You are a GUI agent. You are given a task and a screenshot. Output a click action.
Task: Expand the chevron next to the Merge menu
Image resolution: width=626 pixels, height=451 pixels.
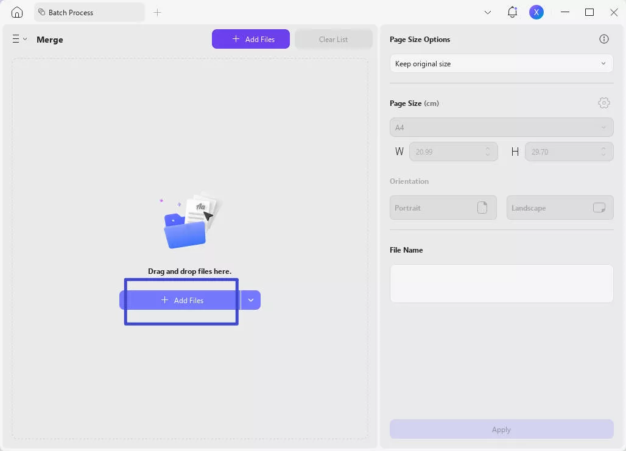[x=25, y=39]
